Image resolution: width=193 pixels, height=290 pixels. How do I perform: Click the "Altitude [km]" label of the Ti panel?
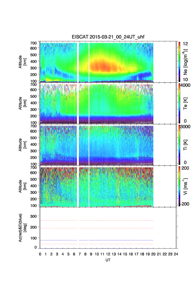coord(22,145)
